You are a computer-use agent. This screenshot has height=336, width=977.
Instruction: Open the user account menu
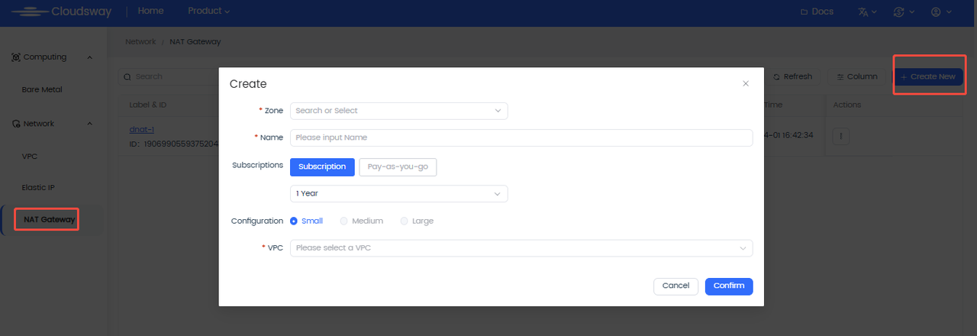(941, 11)
